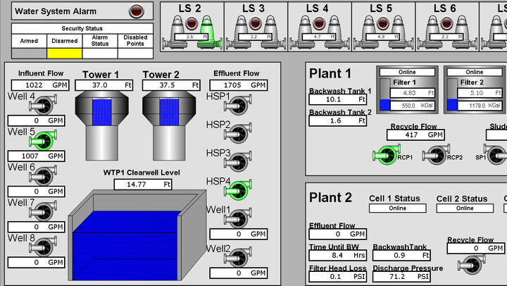507x286 pixels.
Task: Click the Plant 2 heading
Action: tap(330, 198)
